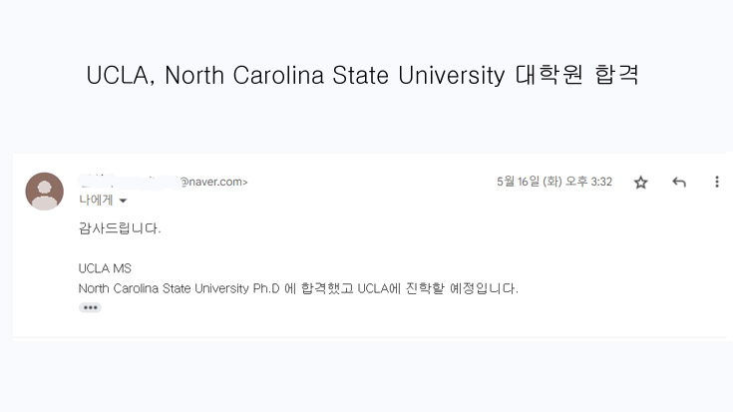
Task: Click the 합격했고 word in message body
Action: (x=327, y=288)
